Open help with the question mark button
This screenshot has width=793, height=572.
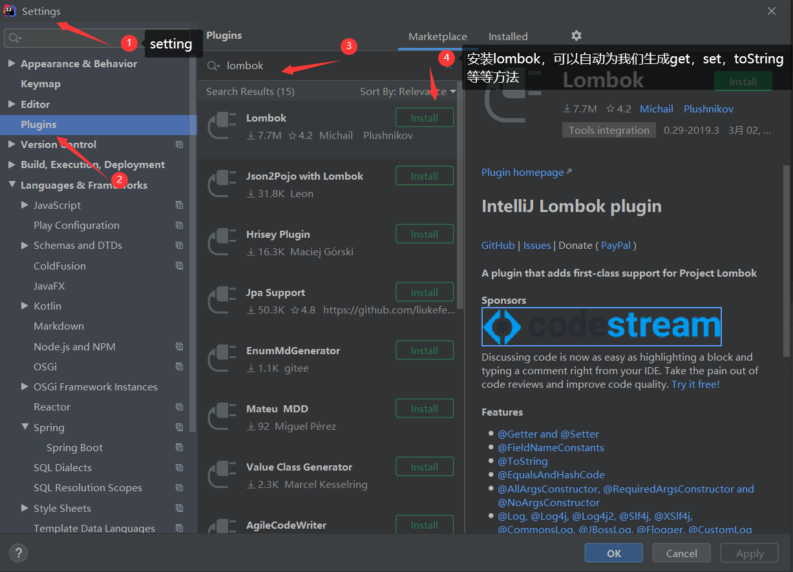tap(18, 553)
